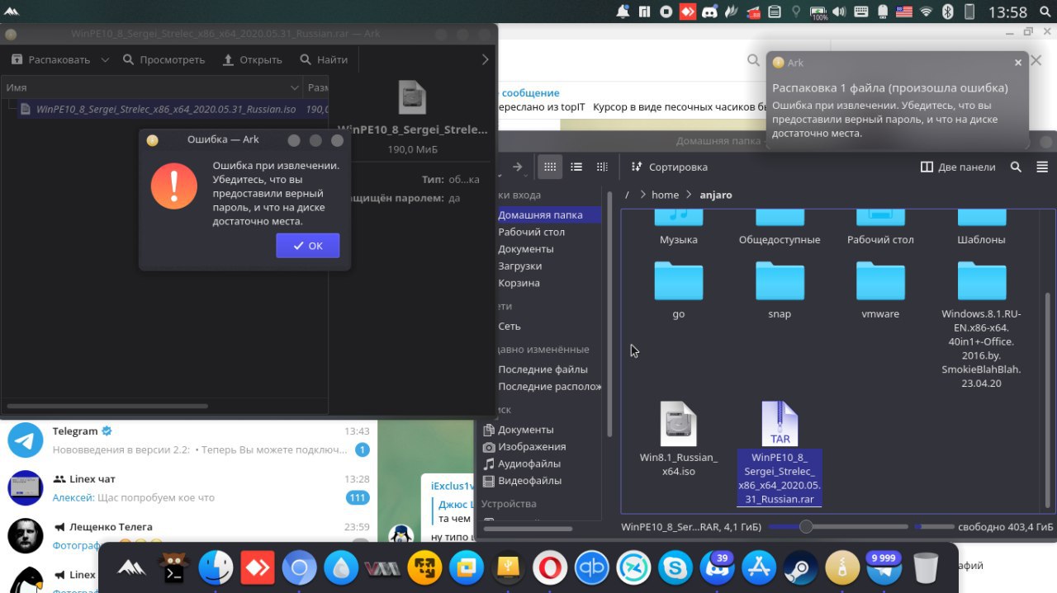Open the notification bell in the top panel

click(623, 12)
